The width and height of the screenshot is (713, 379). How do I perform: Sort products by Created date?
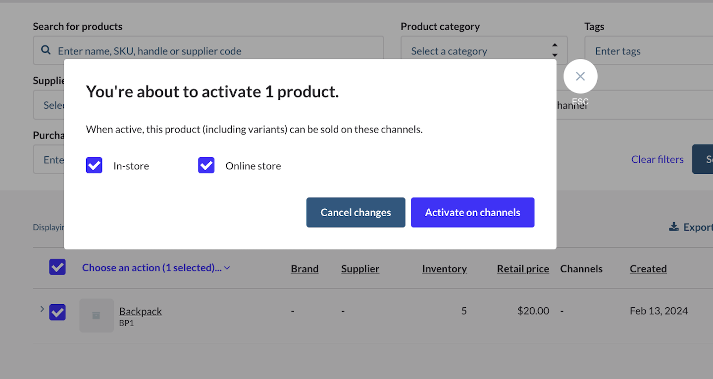[x=648, y=269]
